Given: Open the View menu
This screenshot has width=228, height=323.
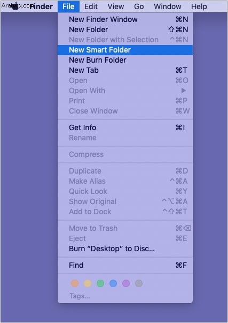Looking at the screenshot, I should point(116,6).
